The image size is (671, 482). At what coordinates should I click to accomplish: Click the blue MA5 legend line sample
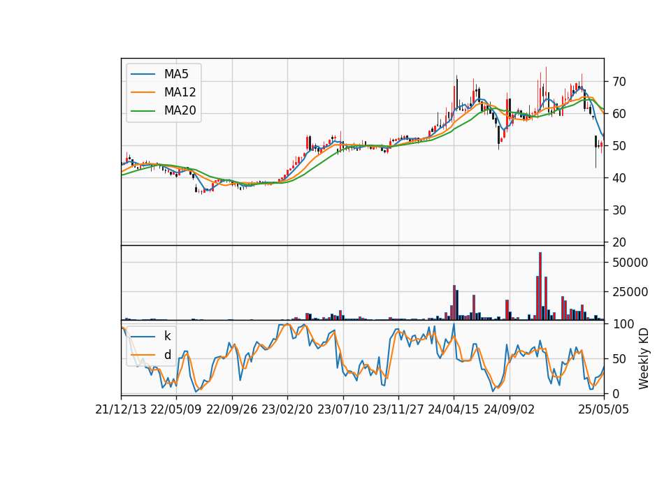(x=143, y=74)
